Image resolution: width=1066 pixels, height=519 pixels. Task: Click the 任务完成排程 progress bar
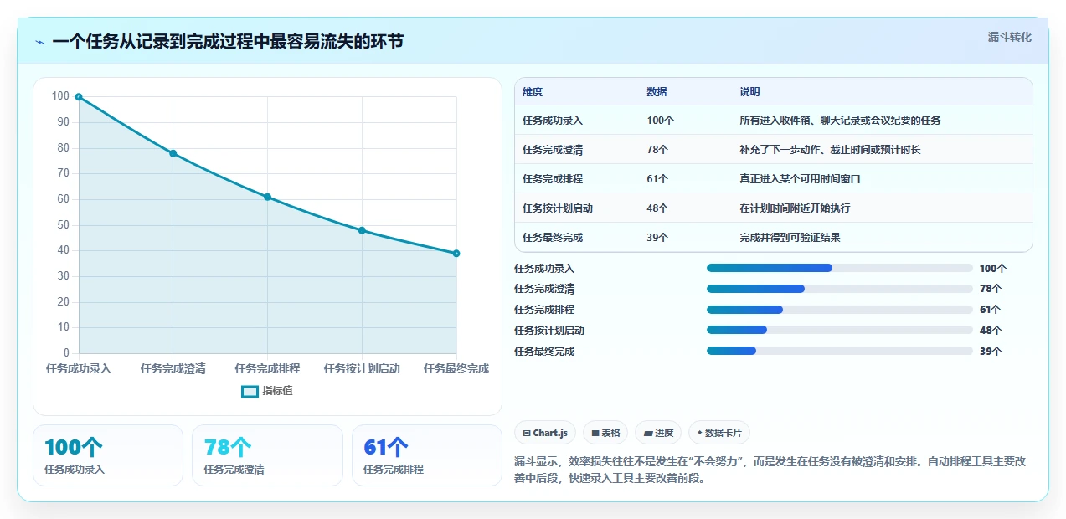coord(840,310)
